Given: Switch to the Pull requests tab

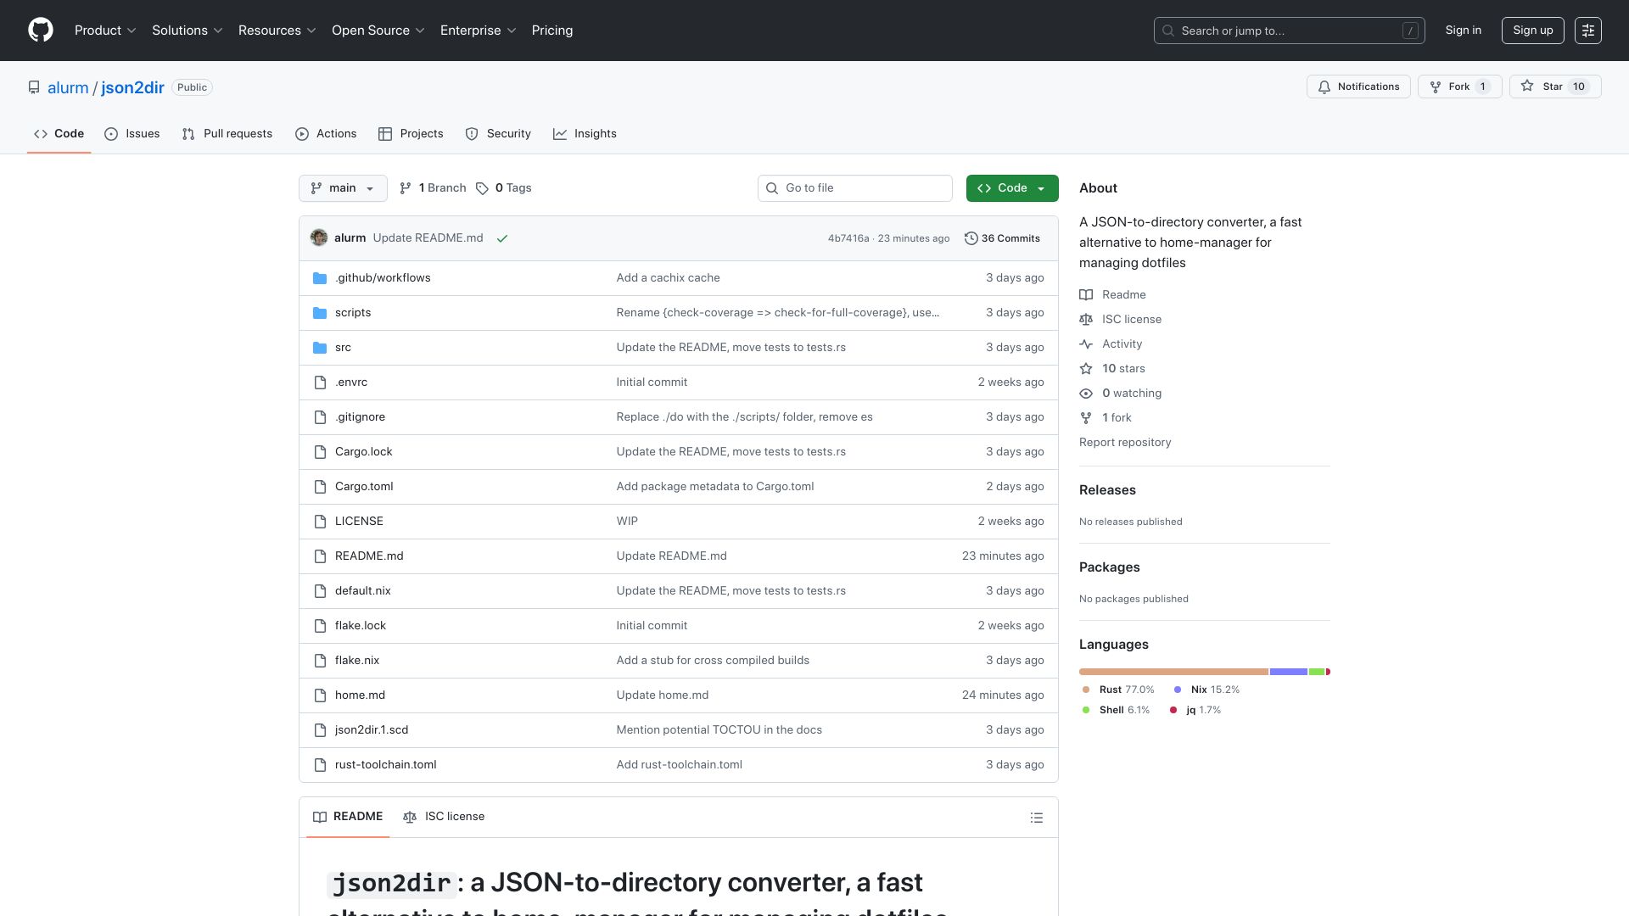Looking at the screenshot, I should (227, 134).
